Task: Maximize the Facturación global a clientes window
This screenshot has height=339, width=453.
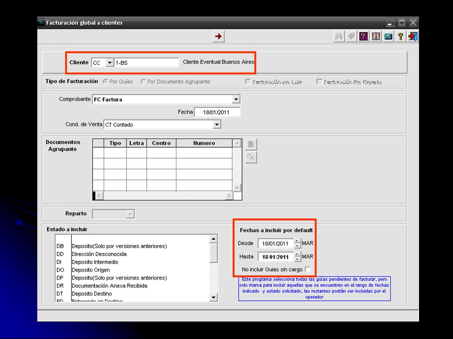Action: [402, 23]
